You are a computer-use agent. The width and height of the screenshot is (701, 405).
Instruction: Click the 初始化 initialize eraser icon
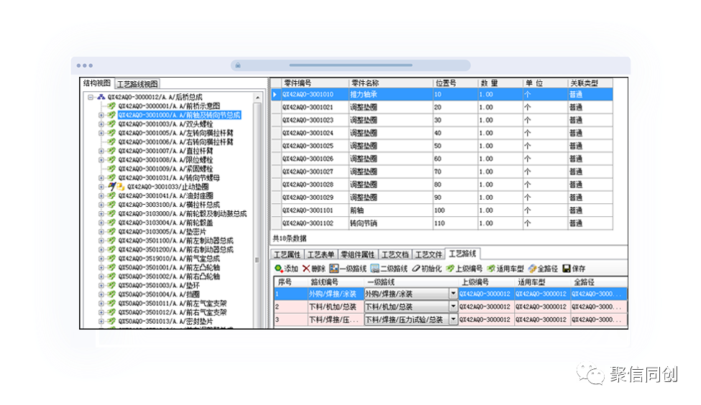pos(416,269)
